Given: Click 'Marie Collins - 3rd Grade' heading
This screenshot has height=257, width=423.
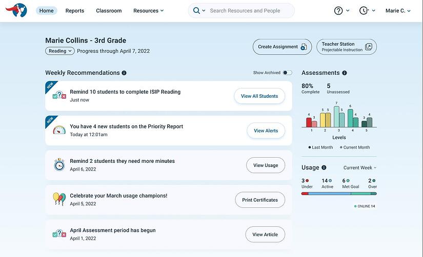Looking at the screenshot, I should pos(86,40).
